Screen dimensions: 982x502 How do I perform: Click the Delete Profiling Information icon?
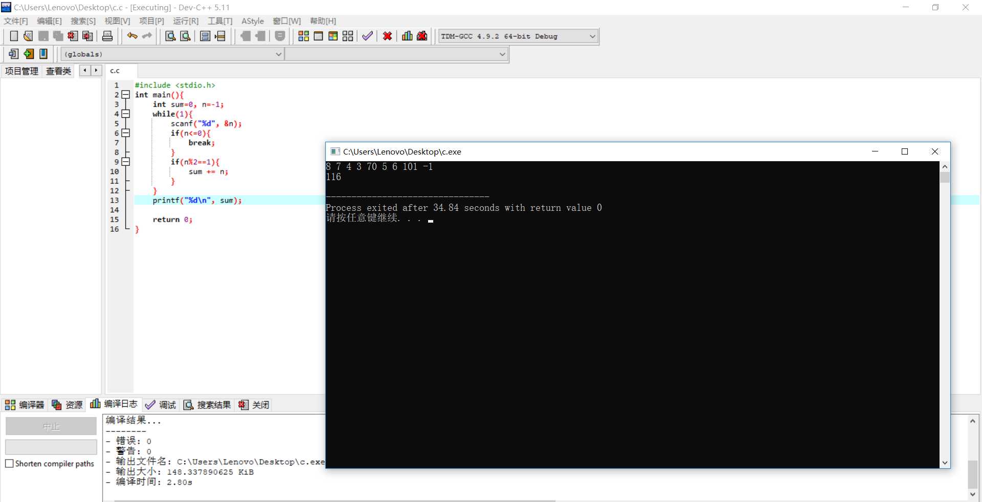(422, 36)
